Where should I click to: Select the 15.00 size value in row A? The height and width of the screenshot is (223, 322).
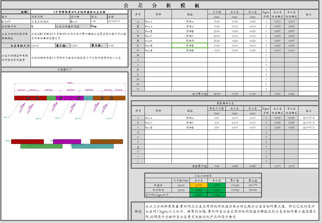[216, 22]
